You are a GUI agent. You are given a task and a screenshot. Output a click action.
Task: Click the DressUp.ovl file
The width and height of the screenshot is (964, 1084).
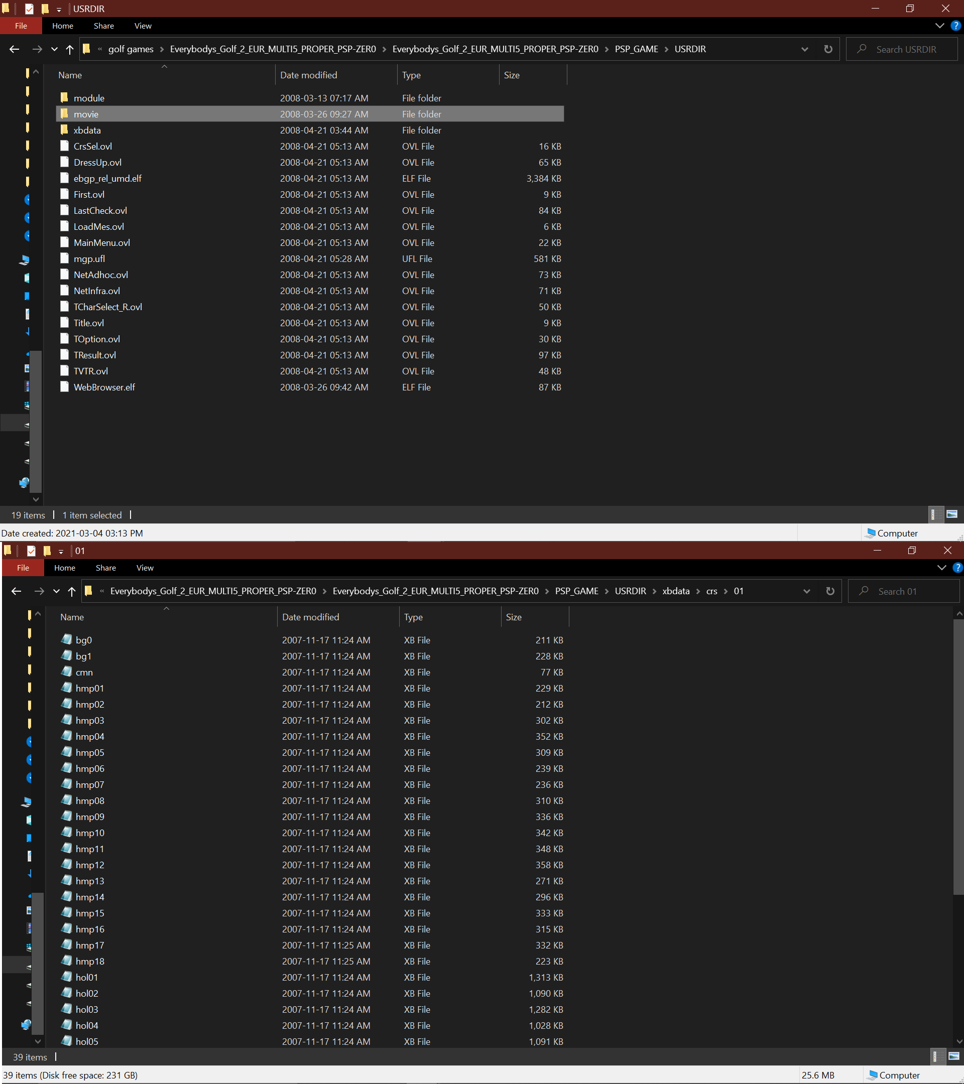(97, 162)
